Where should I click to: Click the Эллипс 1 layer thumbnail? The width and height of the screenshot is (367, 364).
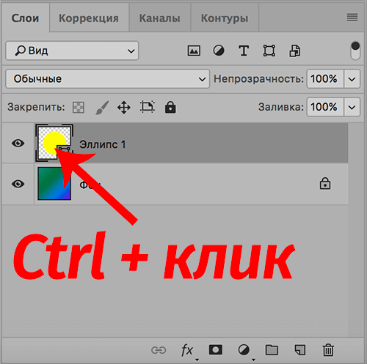(54, 143)
